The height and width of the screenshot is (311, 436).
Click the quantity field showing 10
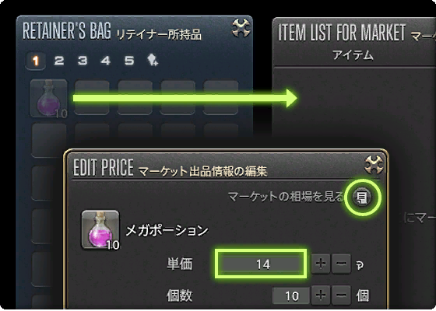click(291, 295)
